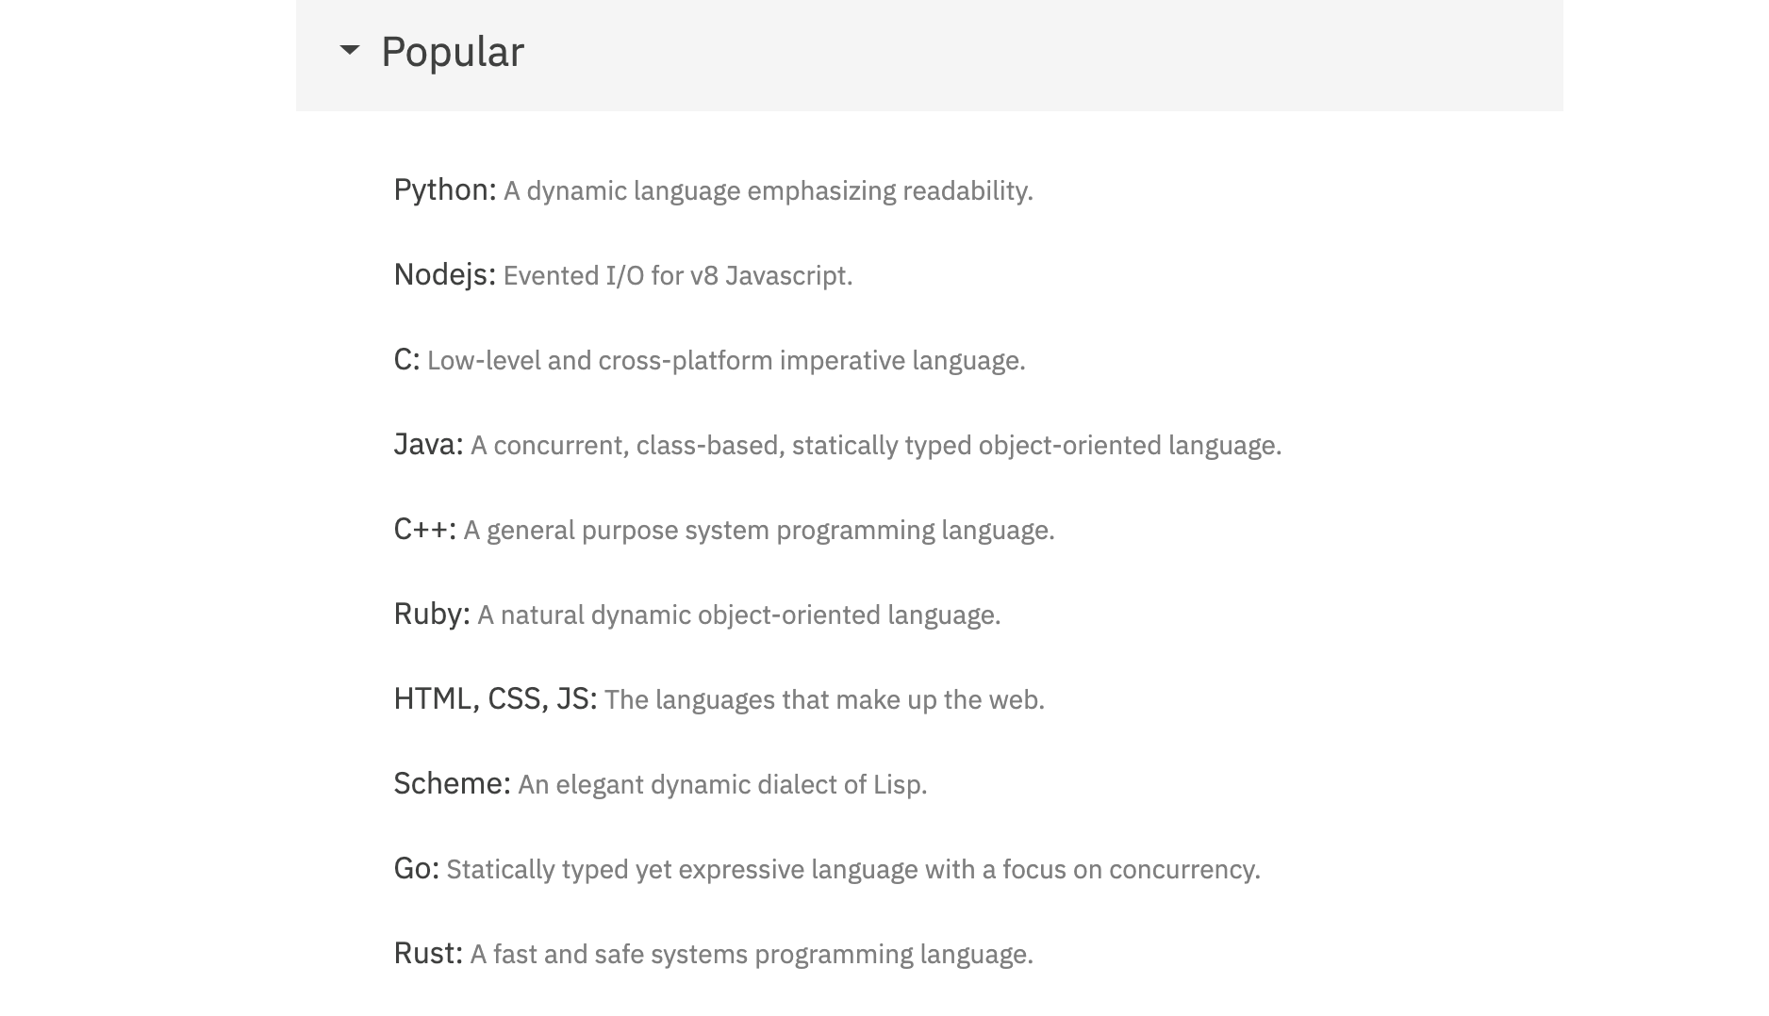Click the Scheme Lisp dialect description
Image resolution: width=1769 pixels, height=1016 pixels.
723,783
